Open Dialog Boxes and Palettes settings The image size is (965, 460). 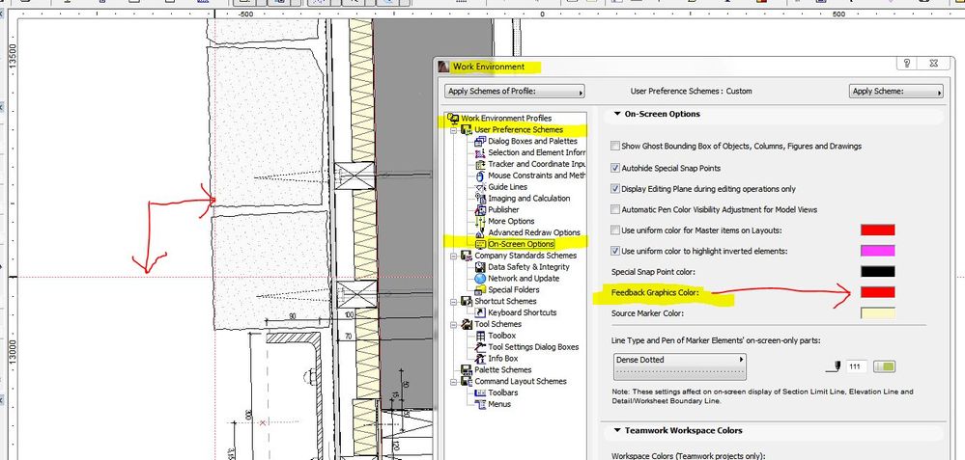(x=533, y=141)
